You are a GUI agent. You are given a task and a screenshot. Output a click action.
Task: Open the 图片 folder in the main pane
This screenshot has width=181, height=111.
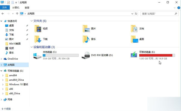click(x=89, y=28)
